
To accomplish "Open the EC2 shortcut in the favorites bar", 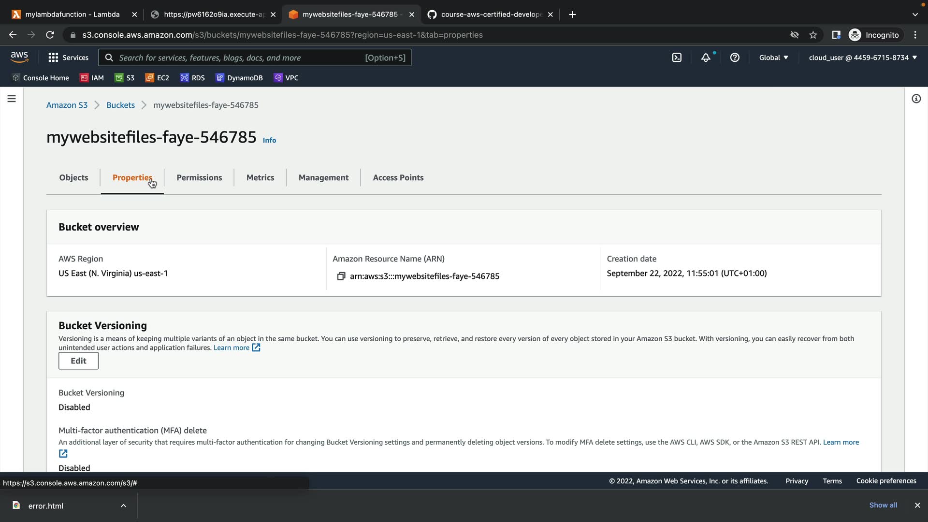I will coord(158,78).
